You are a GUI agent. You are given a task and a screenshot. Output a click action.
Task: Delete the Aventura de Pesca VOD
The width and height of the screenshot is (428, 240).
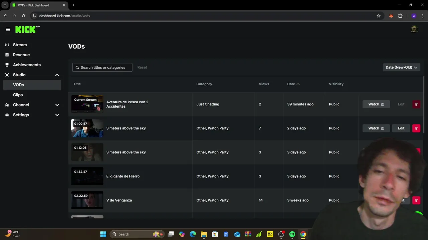click(x=416, y=104)
